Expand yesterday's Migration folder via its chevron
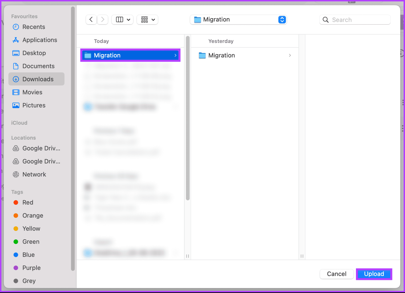 point(290,55)
